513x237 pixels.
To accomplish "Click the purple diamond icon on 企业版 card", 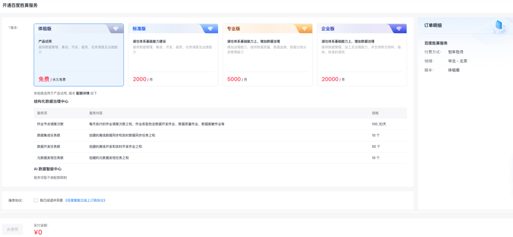I will click(399, 29).
